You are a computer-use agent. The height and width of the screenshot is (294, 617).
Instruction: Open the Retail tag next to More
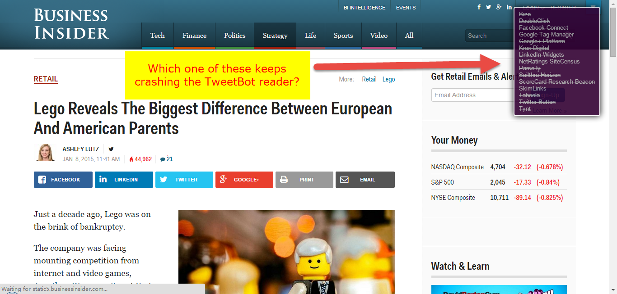[369, 79]
